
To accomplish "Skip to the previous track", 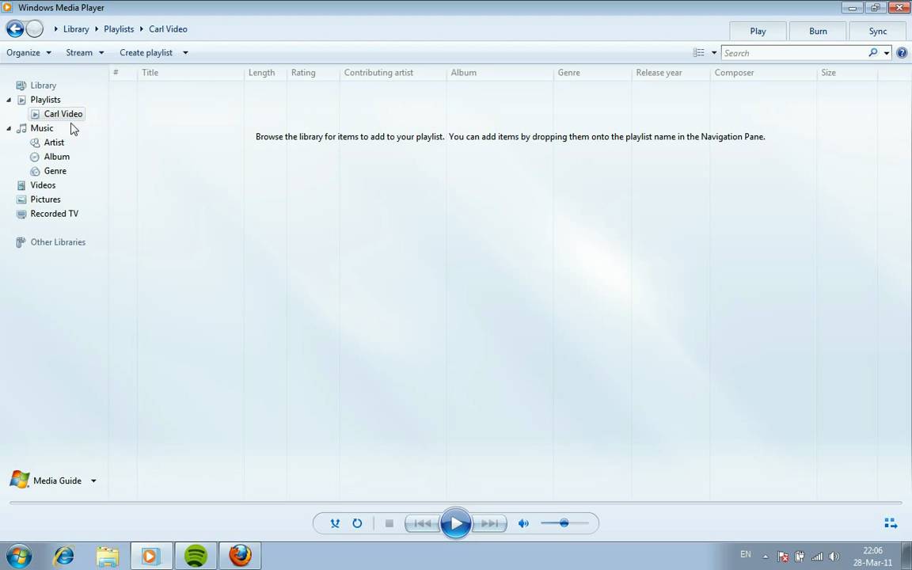I will coord(422,523).
